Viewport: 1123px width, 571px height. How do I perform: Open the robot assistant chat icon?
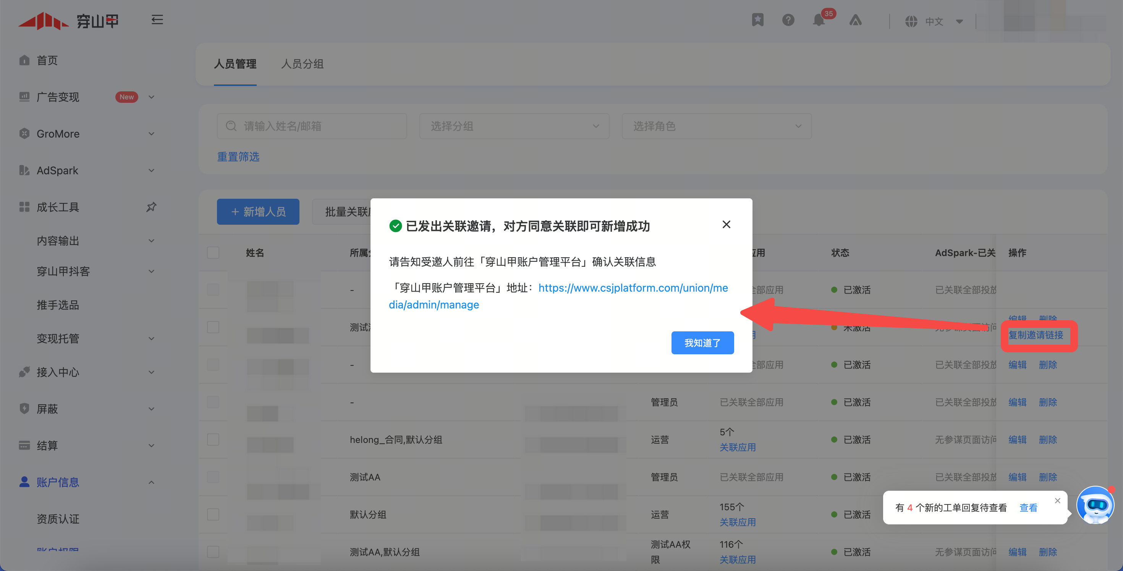[x=1095, y=505]
